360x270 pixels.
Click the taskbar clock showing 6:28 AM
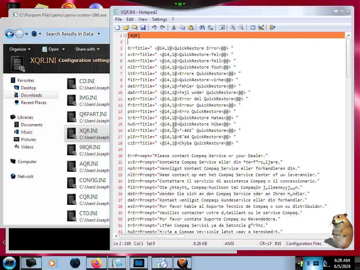click(x=342, y=263)
